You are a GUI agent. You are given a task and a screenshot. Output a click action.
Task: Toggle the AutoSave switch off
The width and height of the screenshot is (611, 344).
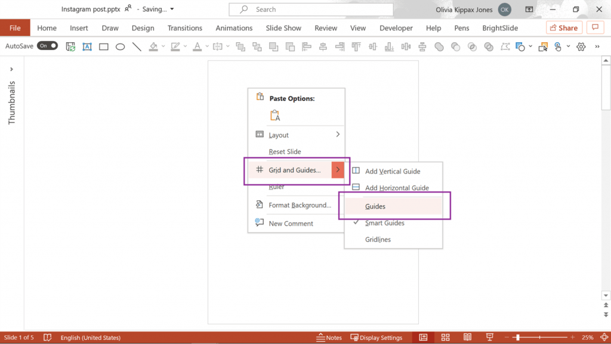(x=48, y=46)
